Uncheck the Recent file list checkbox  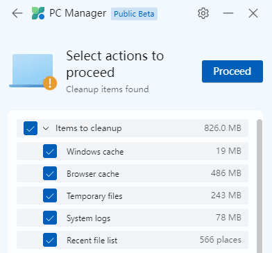click(50, 240)
